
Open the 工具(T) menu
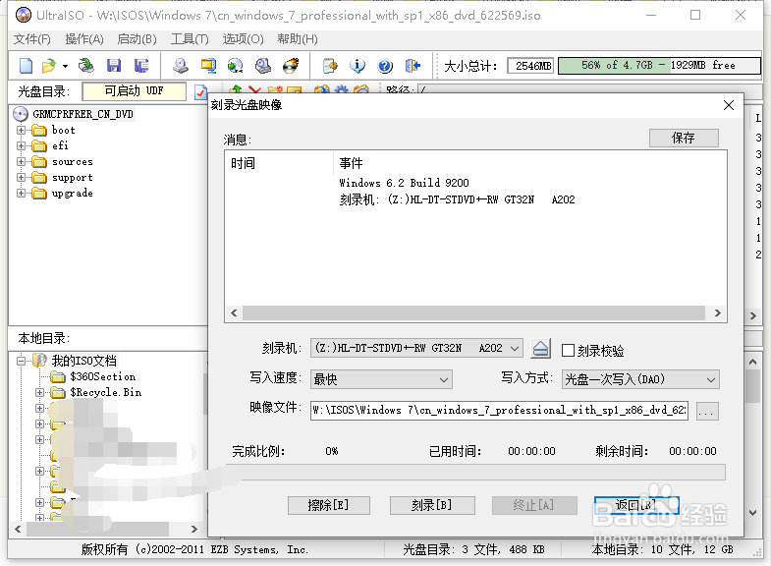[x=190, y=39]
